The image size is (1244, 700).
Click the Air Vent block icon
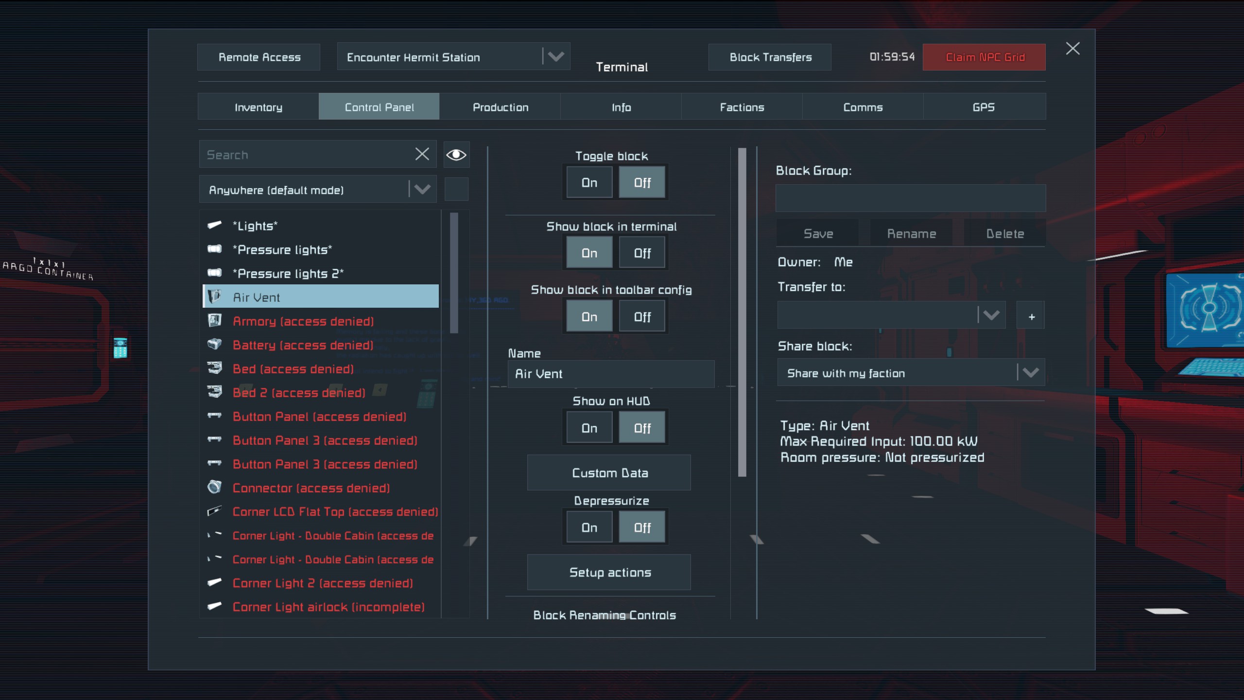[x=214, y=297]
